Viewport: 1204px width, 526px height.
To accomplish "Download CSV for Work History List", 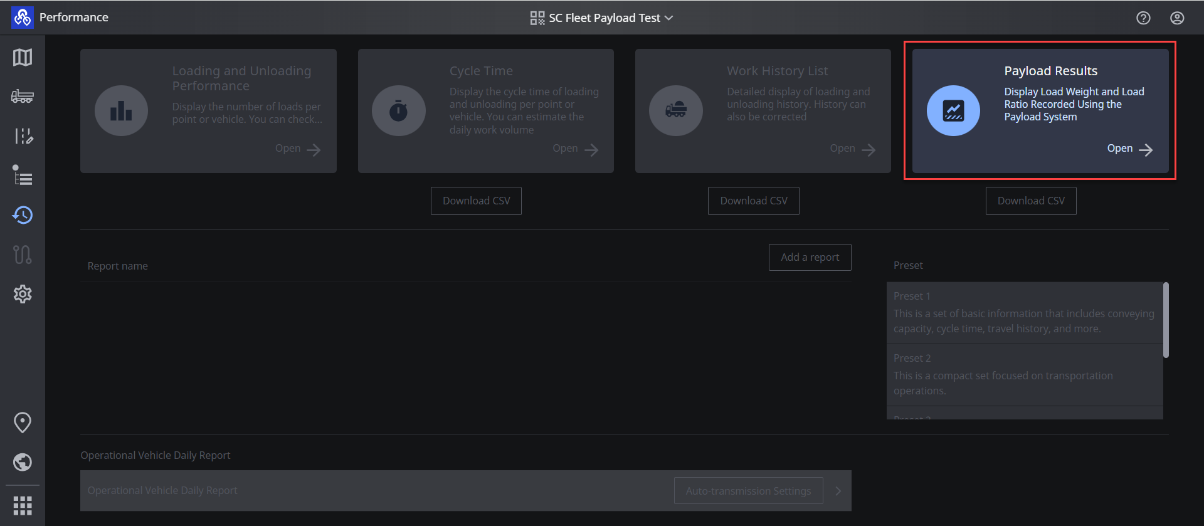I will tap(754, 201).
